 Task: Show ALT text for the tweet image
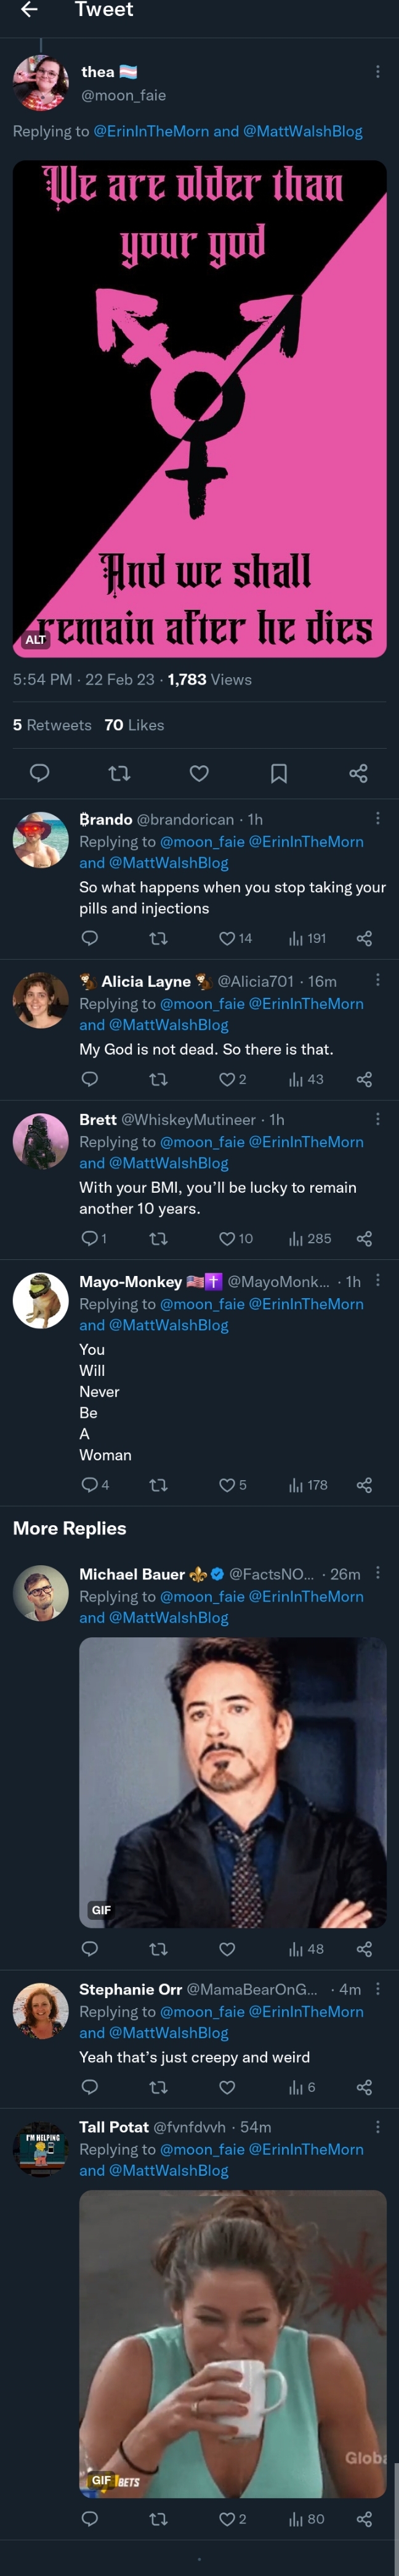(36, 639)
